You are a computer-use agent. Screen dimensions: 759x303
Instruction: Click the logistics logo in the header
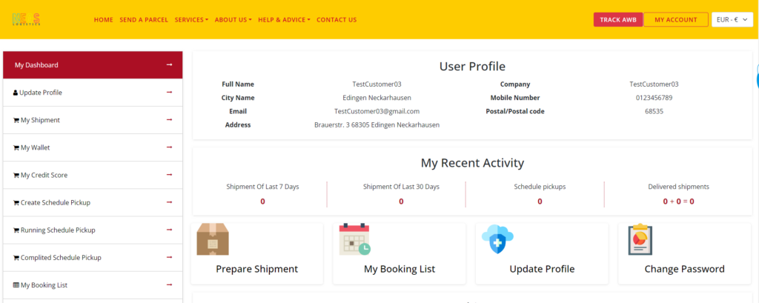click(x=26, y=20)
